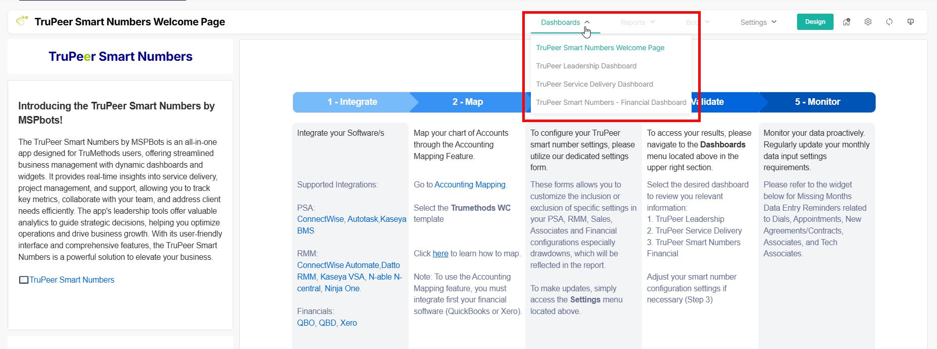Select TruPeer Leadership Dashboard from menu
Image resolution: width=937 pixels, height=349 pixels.
586,66
